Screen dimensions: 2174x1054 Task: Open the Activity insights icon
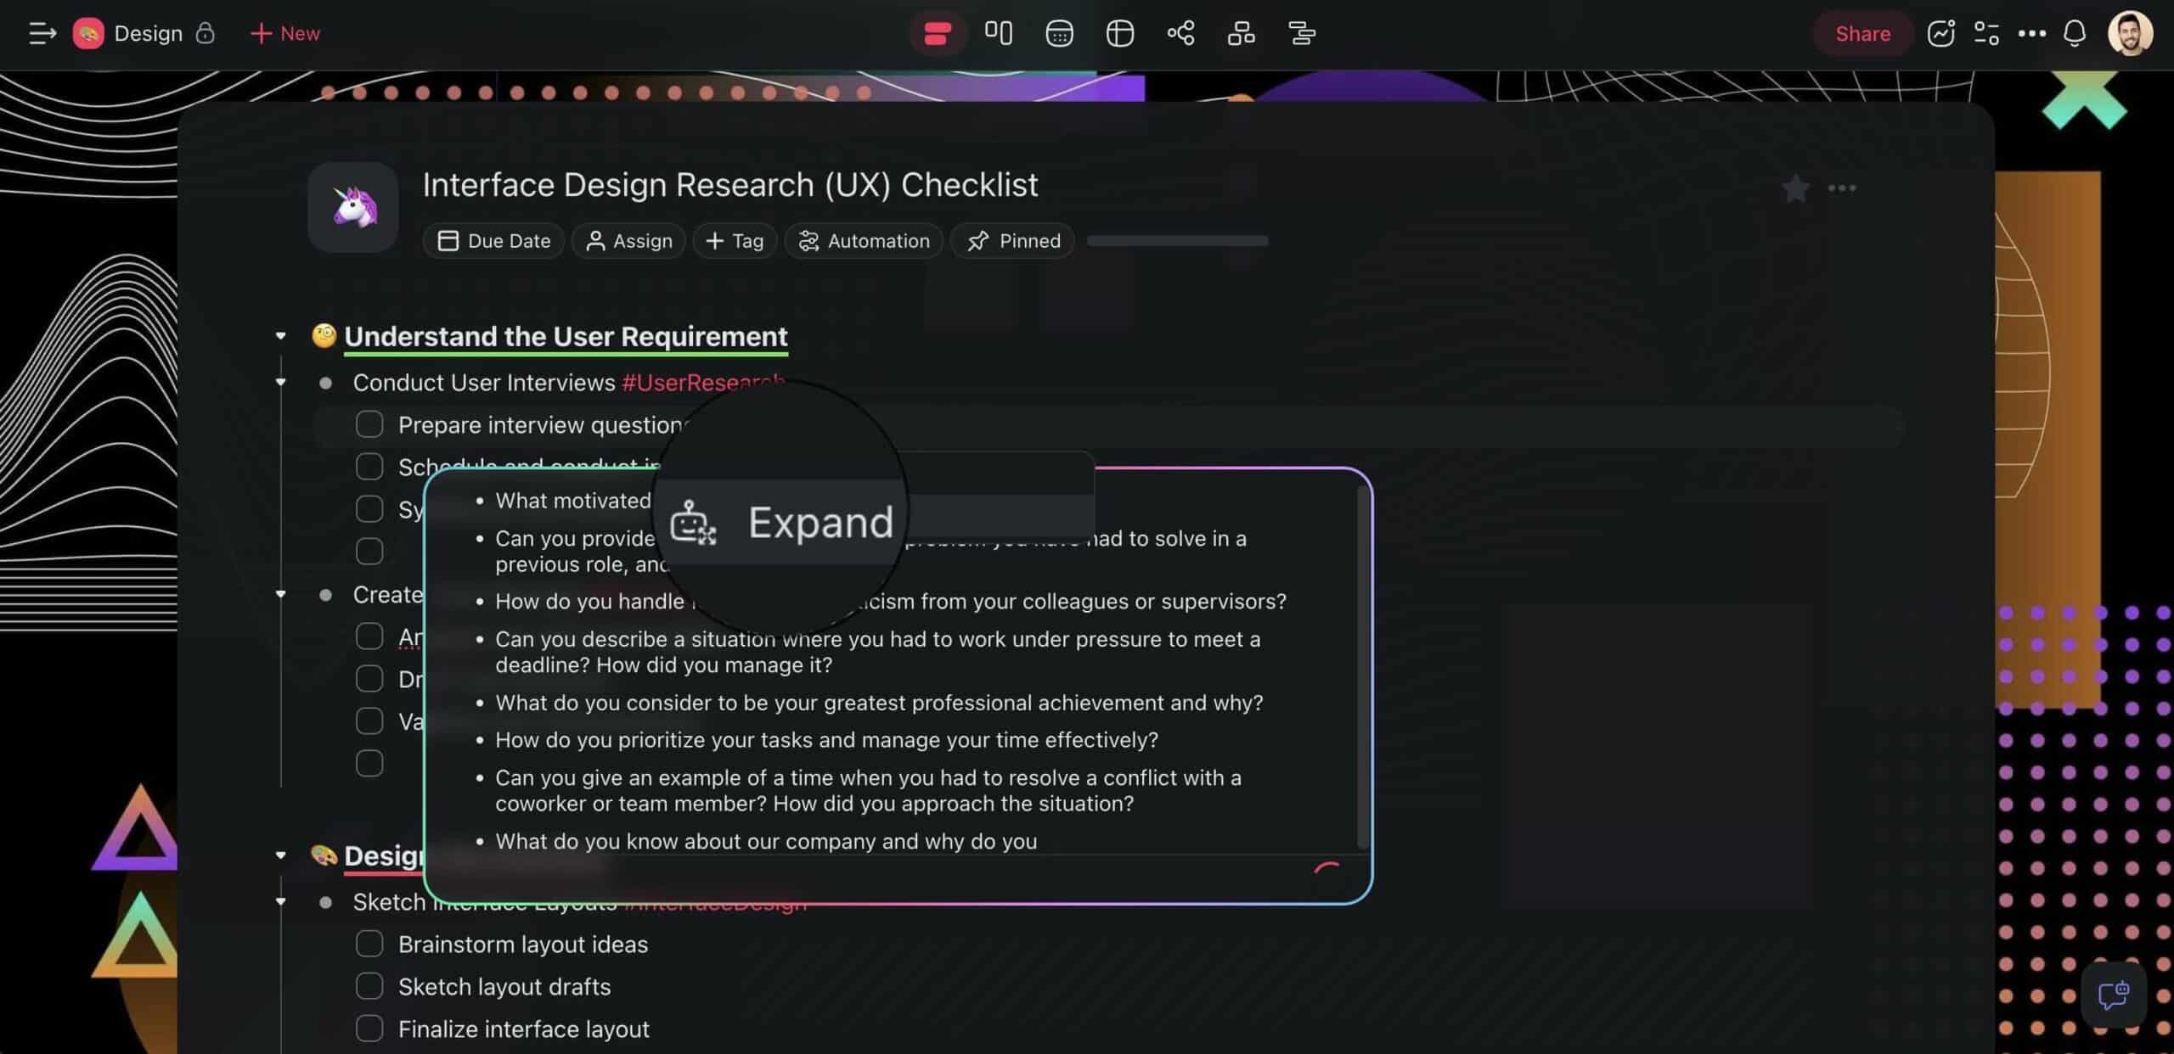(x=1942, y=33)
